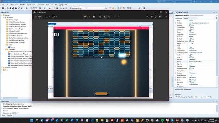Select the ballpoint pen tool in Snipping Tool
This screenshot has width=219, height=123.
(x=85, y=17)
